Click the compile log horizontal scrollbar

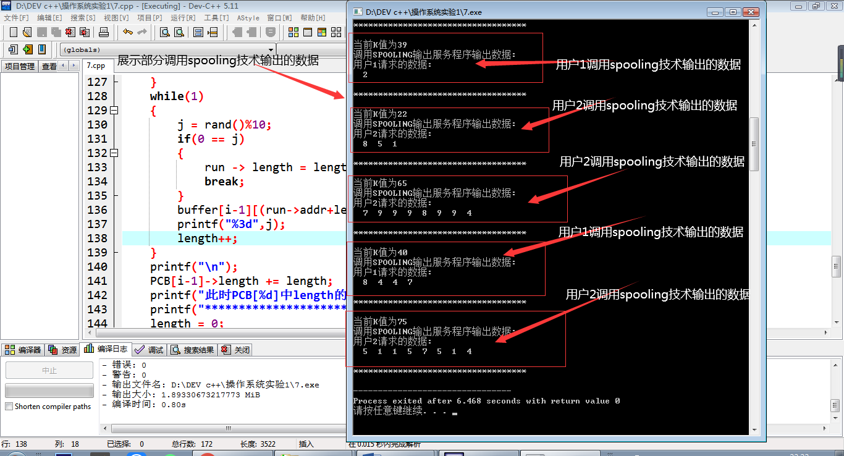pos(222,428)
